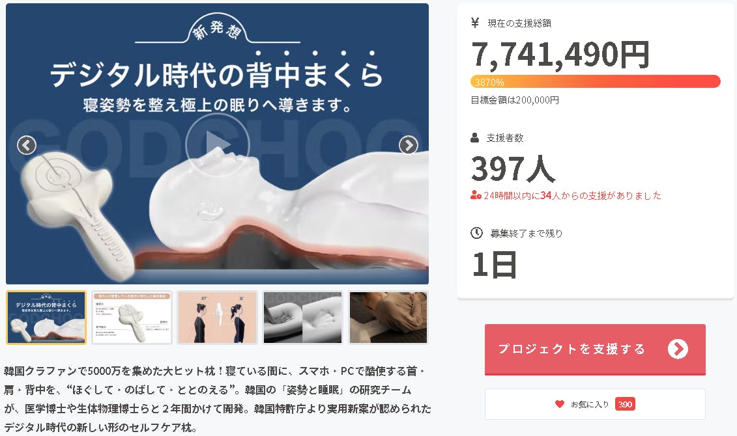Viewport: 737px width, 436px height.
Task: Click the supporter person icon
Action: coord(475,137)
